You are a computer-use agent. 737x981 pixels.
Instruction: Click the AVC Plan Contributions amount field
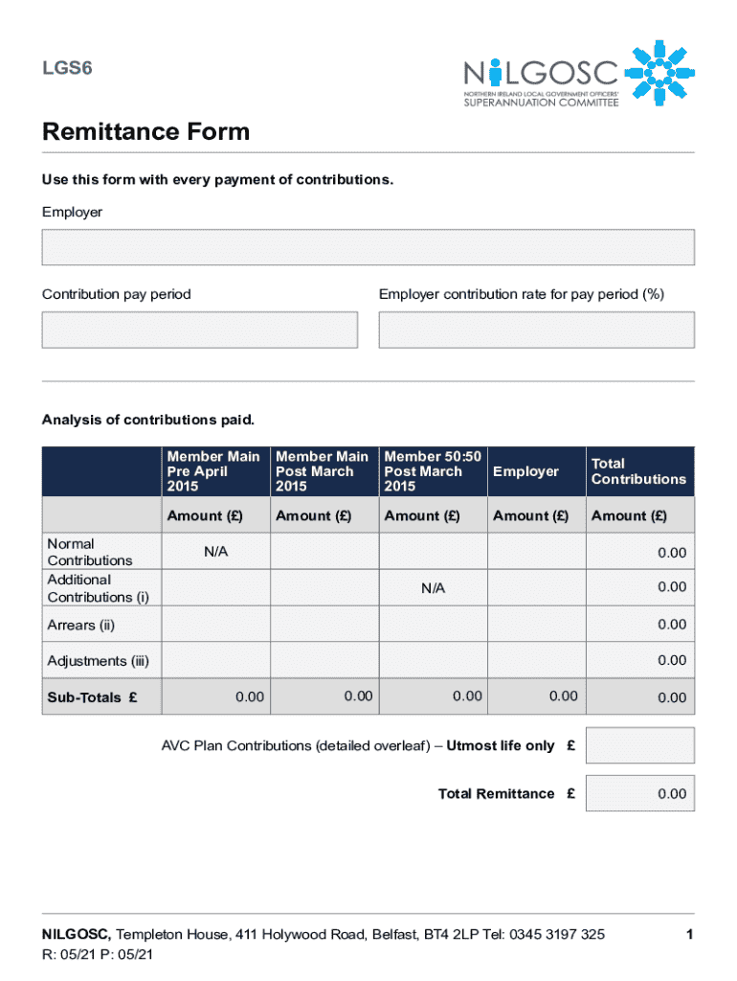click(x=639, y=745)
